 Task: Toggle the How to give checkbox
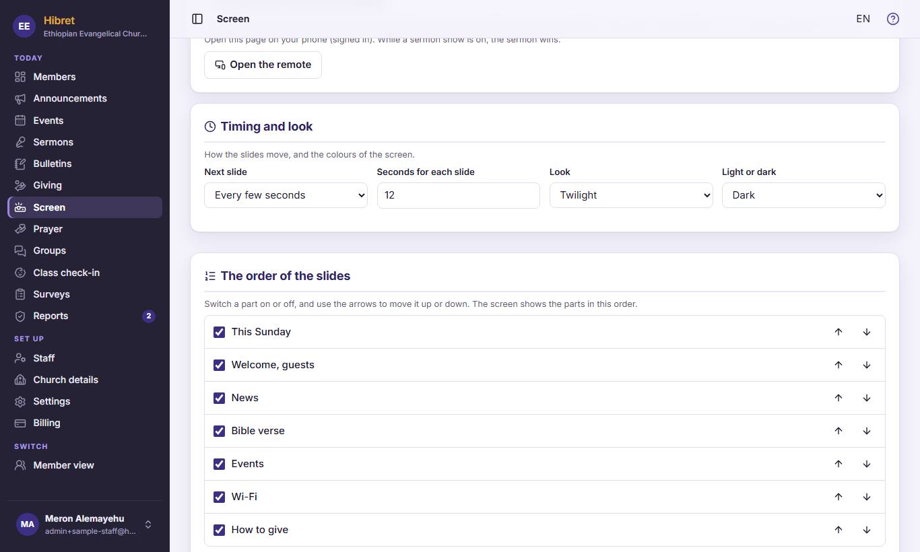pos(219,530)
